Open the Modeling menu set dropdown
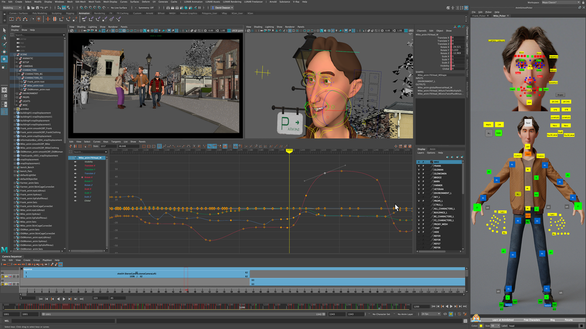The width and height of the screenshot is (586, 329). pos(12,8)
